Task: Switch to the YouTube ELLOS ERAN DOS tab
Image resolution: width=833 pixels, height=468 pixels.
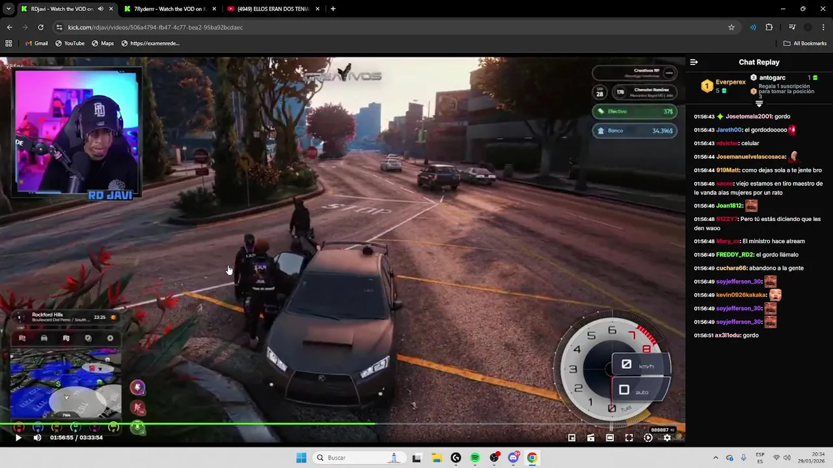Action: tap(273, 9)
